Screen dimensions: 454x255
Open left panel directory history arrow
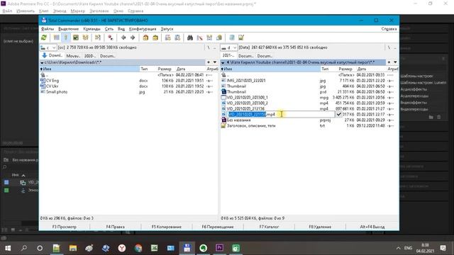pyautogui.click(x=215, y=62)
